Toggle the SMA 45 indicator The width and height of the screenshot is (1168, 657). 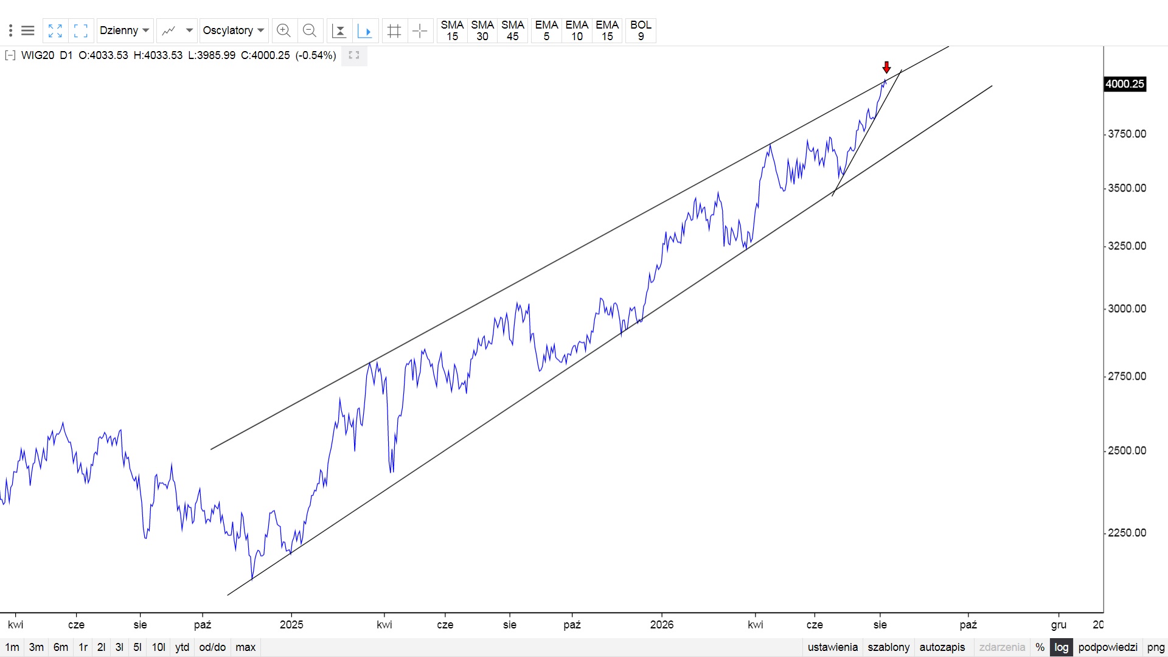513,30
